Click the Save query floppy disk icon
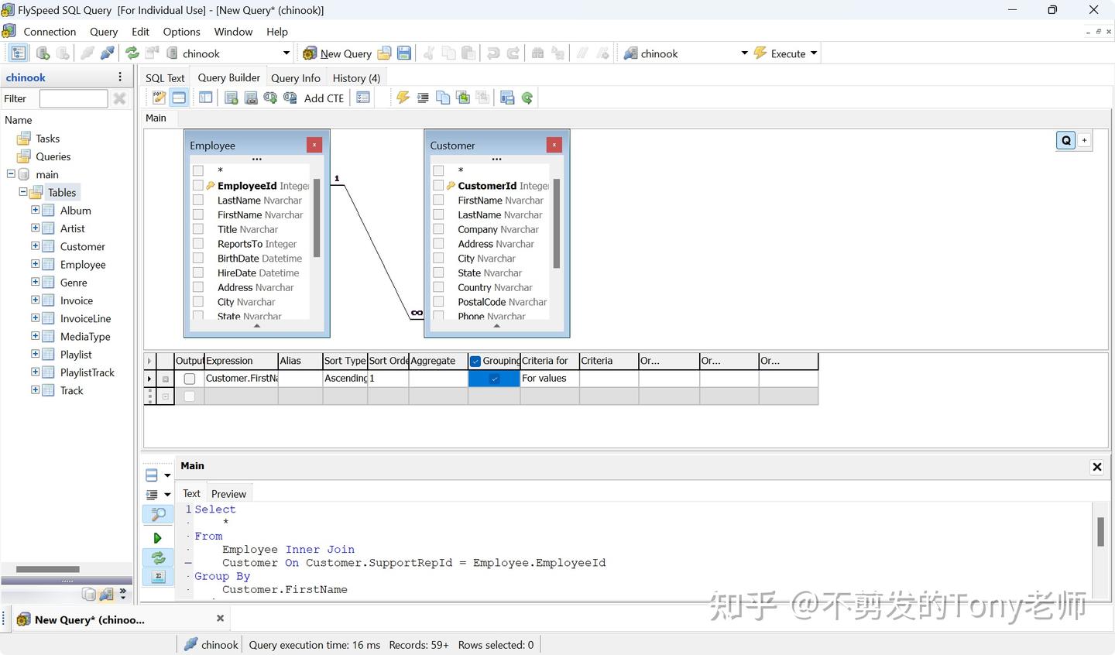The height and width of the screenshot is (655, 1115). (x=403, y=53)
